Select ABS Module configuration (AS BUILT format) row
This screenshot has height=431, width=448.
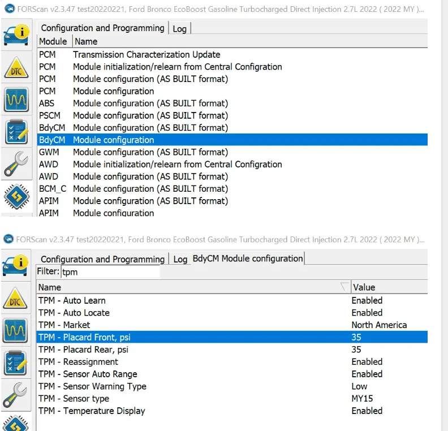pos(232,103)
